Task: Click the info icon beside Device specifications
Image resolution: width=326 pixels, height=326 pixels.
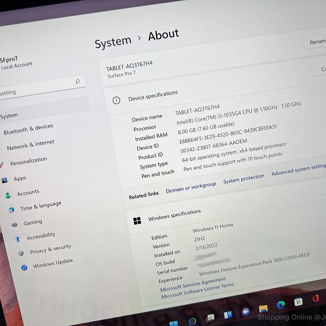Action: pyautogui.click(x=116, y=100)
